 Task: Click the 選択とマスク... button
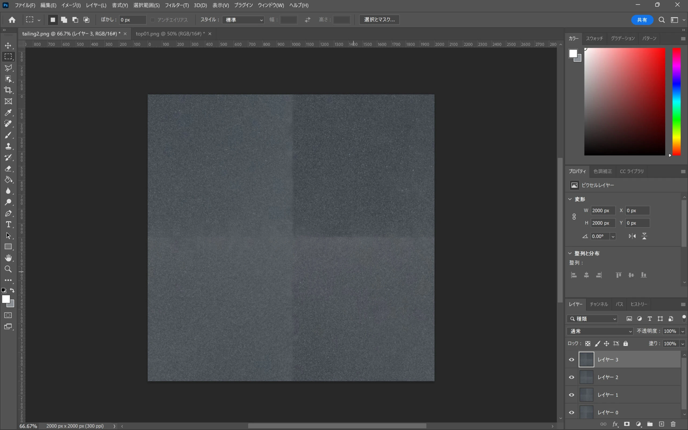click(x=379, y=20)
